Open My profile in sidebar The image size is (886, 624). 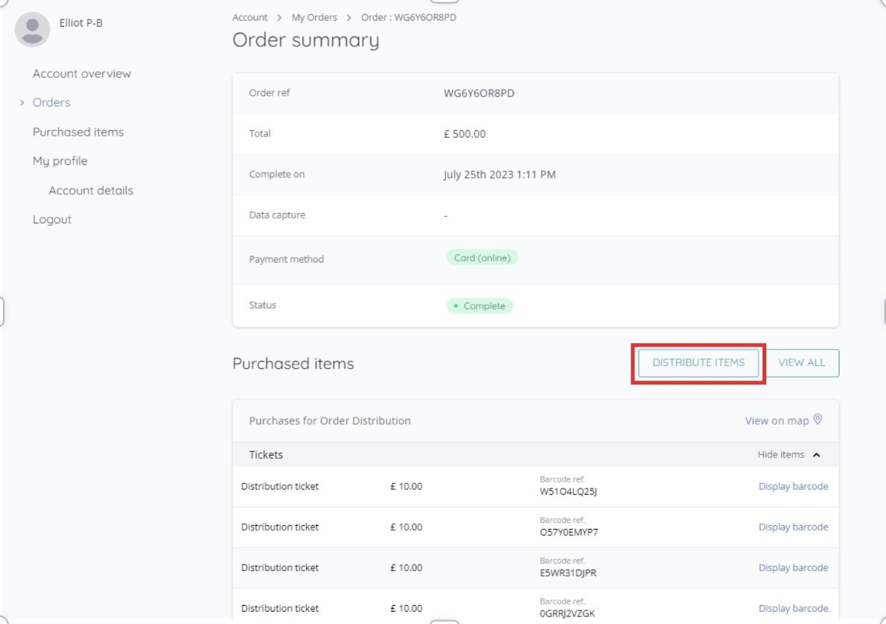pos(59,161)
